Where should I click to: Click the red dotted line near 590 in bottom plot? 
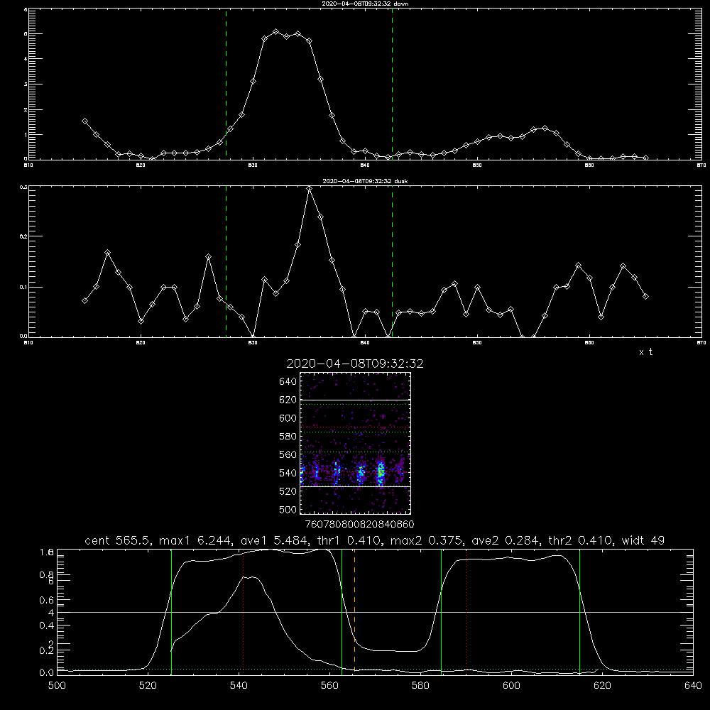(466, 611)
